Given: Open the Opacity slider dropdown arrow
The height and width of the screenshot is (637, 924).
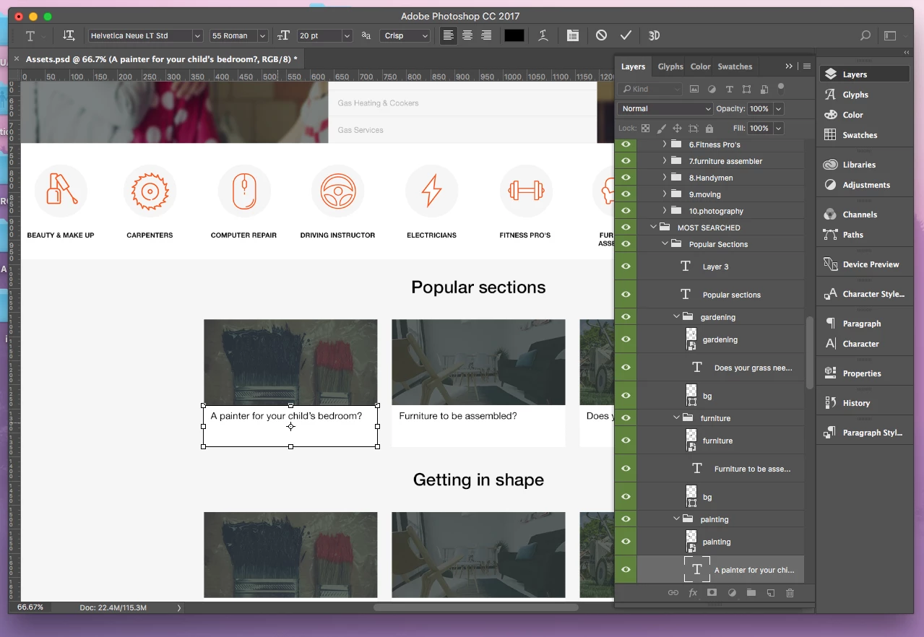Looking at the screenshot, I should (778, 108).
